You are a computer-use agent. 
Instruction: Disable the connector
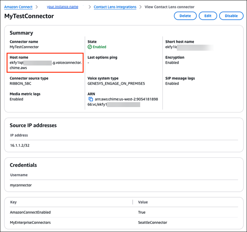[231, 16]
